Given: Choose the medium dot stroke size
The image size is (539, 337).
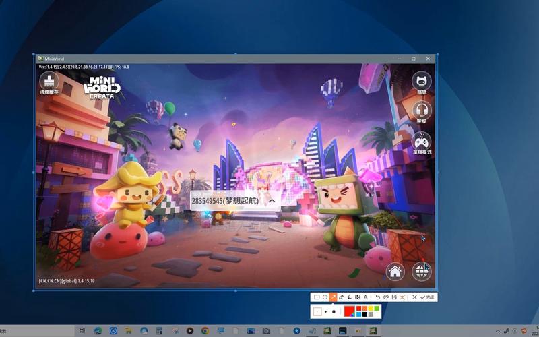Looking at the screenshot, I should pyautogui.click(x=325, y=311).
